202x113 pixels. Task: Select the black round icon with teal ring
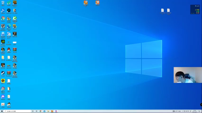9,11
